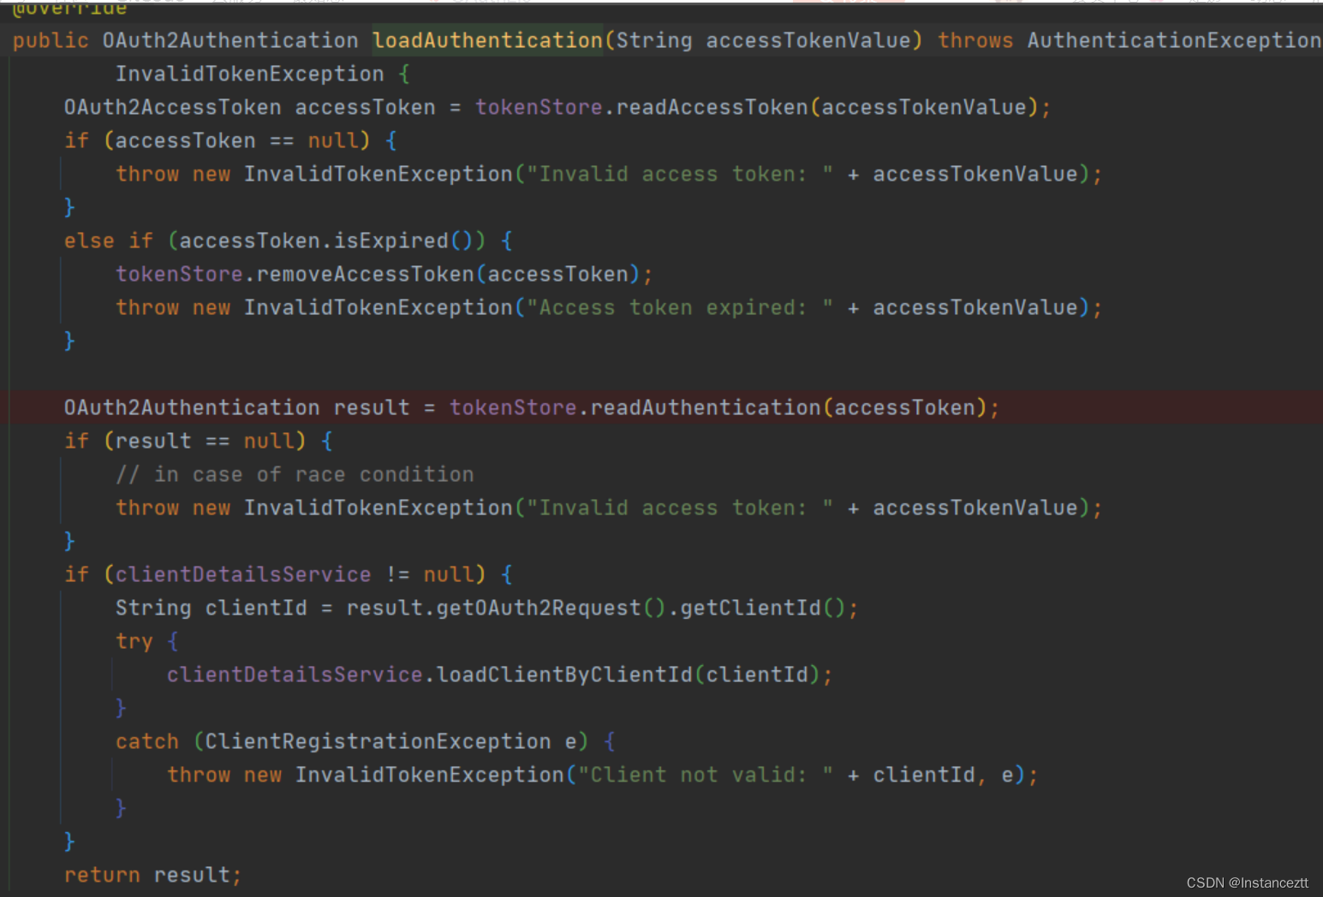The image size is (1323, 897).
Task: Click the return result statement
Action: pyautogui.click(x=152, y=875)
